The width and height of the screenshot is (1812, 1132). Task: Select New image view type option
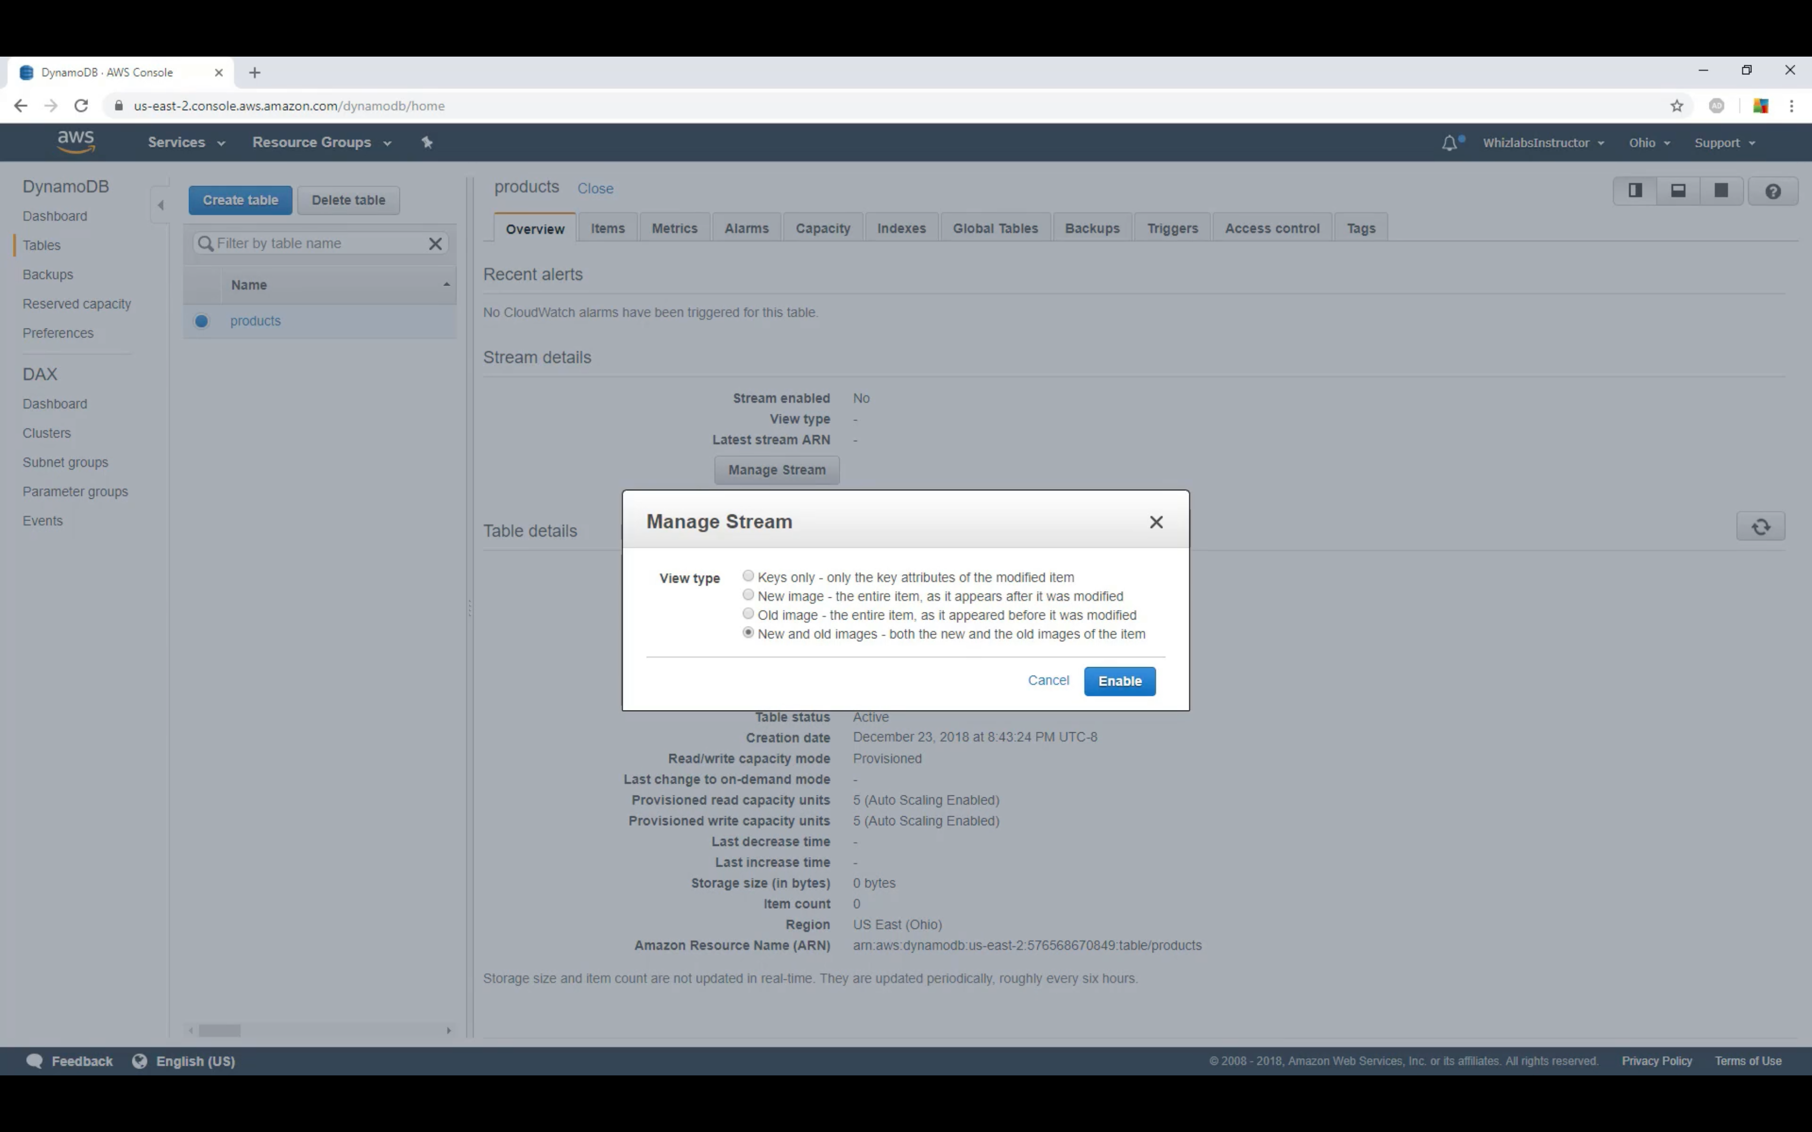click(748, 594)
